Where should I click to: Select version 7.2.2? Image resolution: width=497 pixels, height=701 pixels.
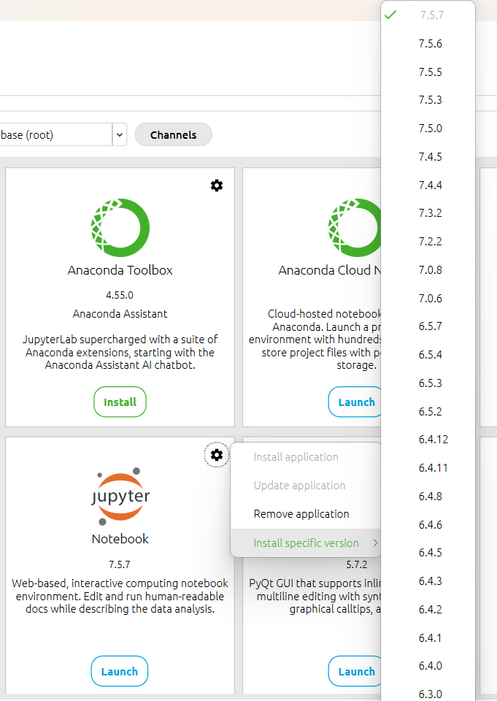pyautogui.click(x=428, y=242)
